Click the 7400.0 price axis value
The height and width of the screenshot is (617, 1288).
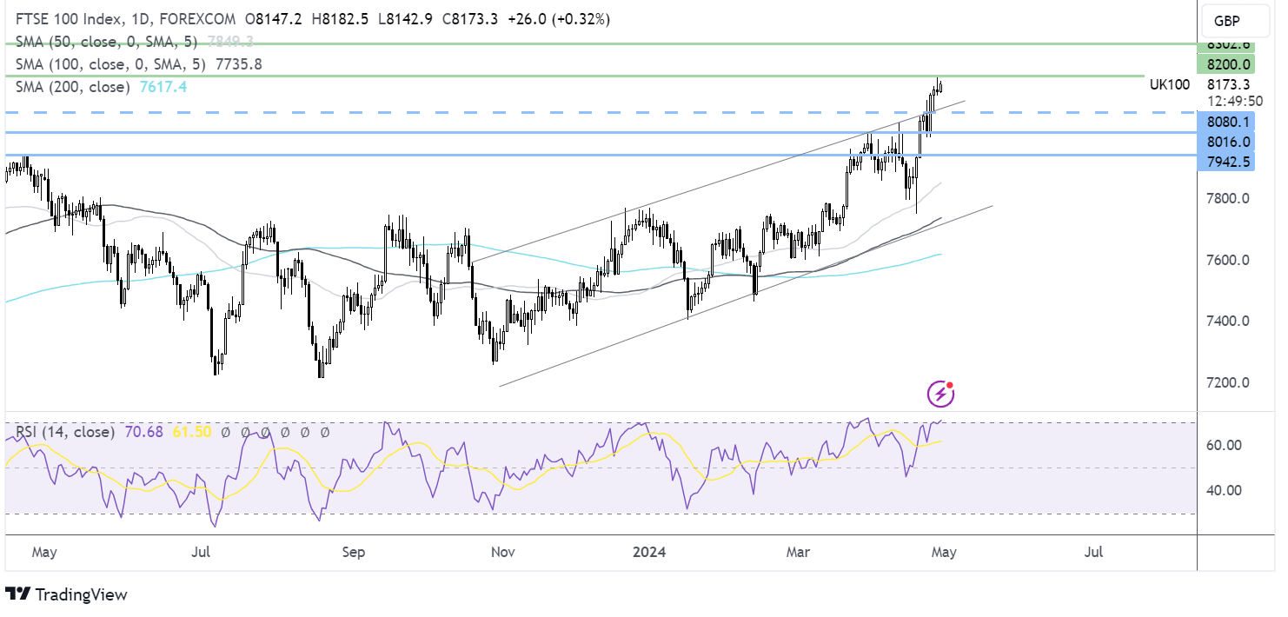pyautogui.click(x=1229, y=322)
